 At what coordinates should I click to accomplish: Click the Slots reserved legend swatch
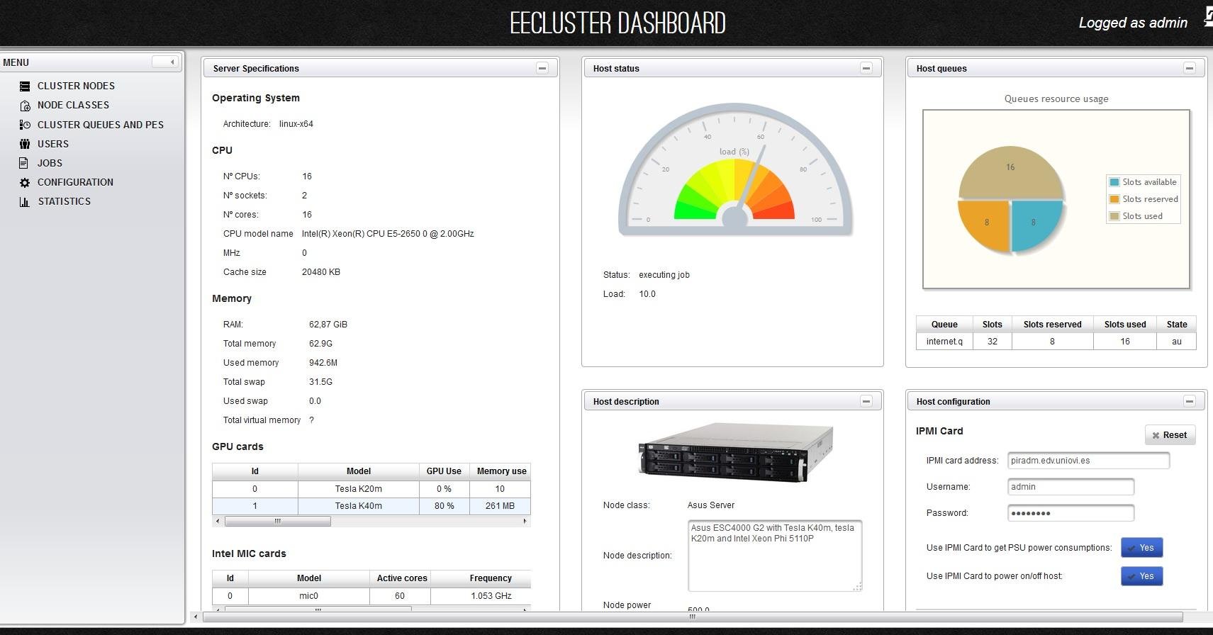coord(1114,199)
